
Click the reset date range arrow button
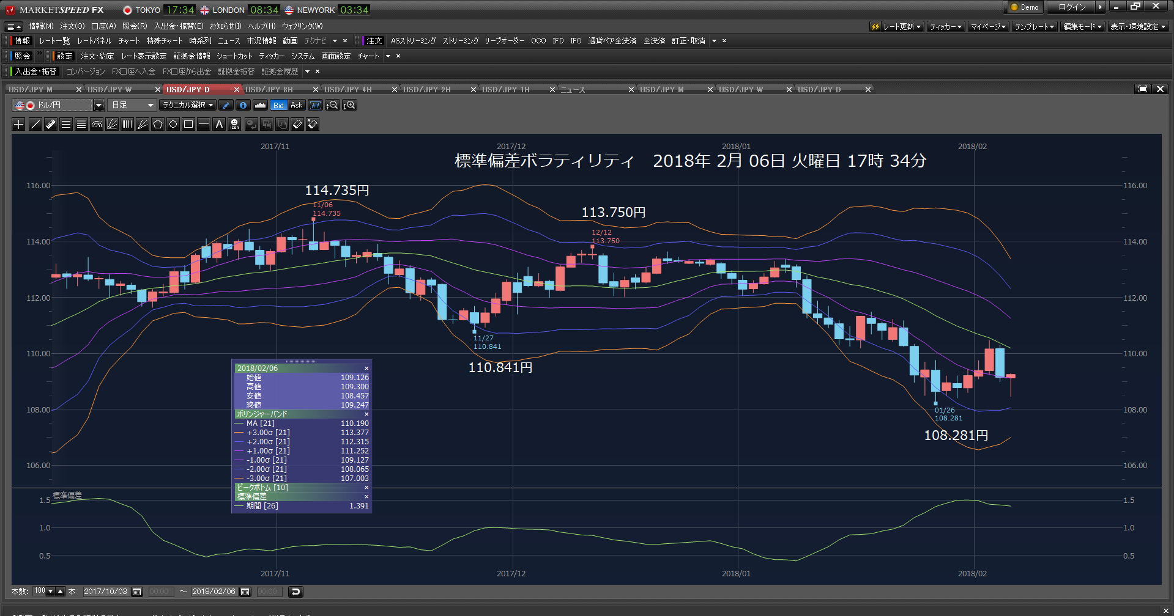pos(295,592)
